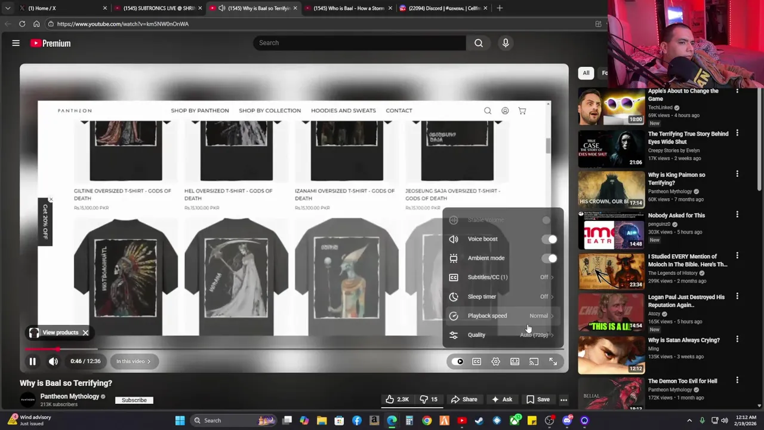Pause the video
This screenshot has width=764, height=430.
[33, 361]
